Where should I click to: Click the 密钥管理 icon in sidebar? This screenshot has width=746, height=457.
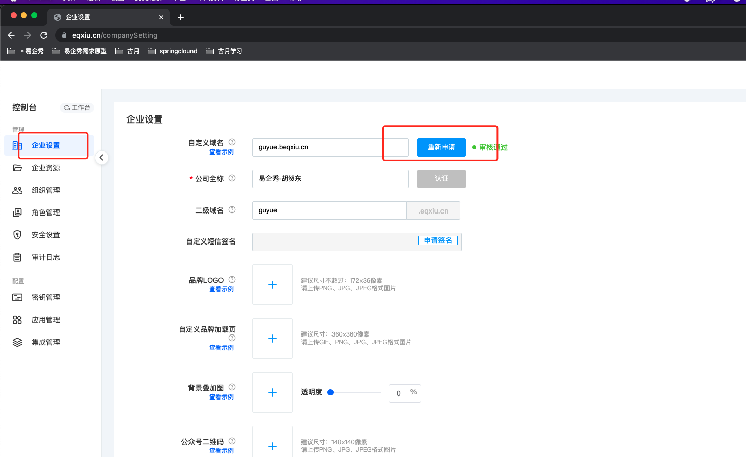[17, 297]
